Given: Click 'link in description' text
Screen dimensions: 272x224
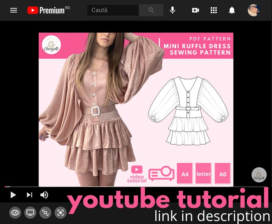Looking at the screenshot, I should click(212, 216).
